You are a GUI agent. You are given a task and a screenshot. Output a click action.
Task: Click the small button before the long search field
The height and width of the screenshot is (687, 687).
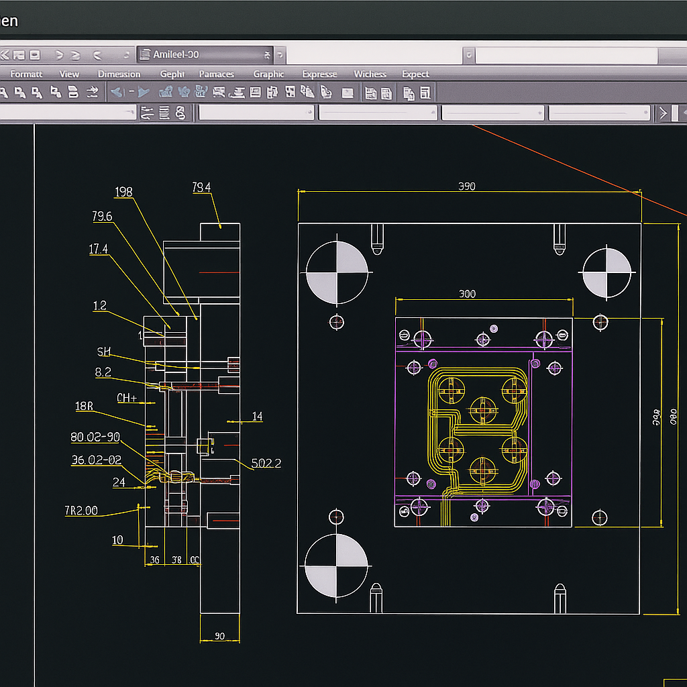[x=468, y=55]
